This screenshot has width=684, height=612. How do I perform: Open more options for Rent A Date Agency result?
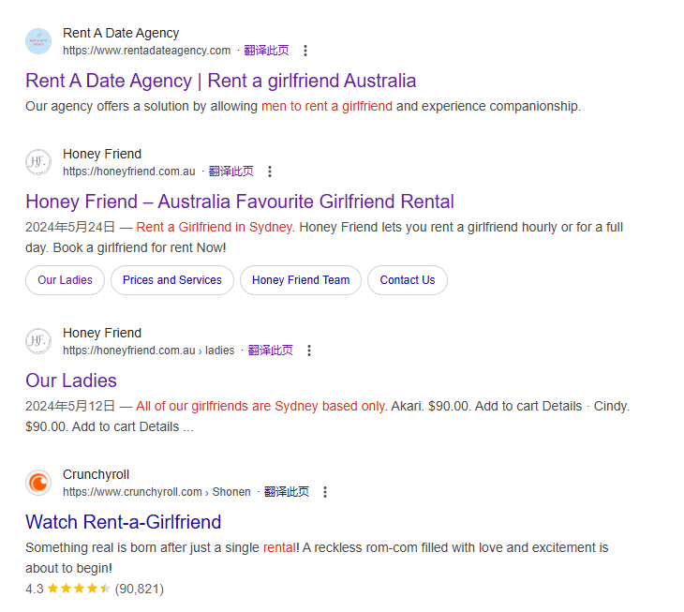tap(305, 51)
